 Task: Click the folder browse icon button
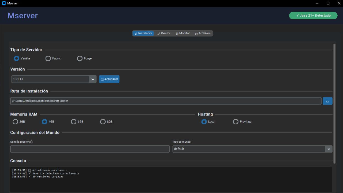pyautogui.click(x=327, y=101)
